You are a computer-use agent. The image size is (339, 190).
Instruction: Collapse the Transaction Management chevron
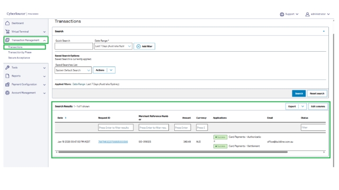(x=44, y=40)
